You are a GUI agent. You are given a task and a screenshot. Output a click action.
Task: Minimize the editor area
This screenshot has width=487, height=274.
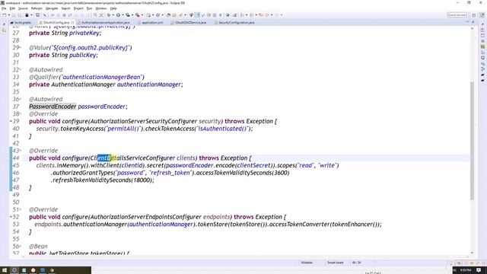[x=467, y=22]
